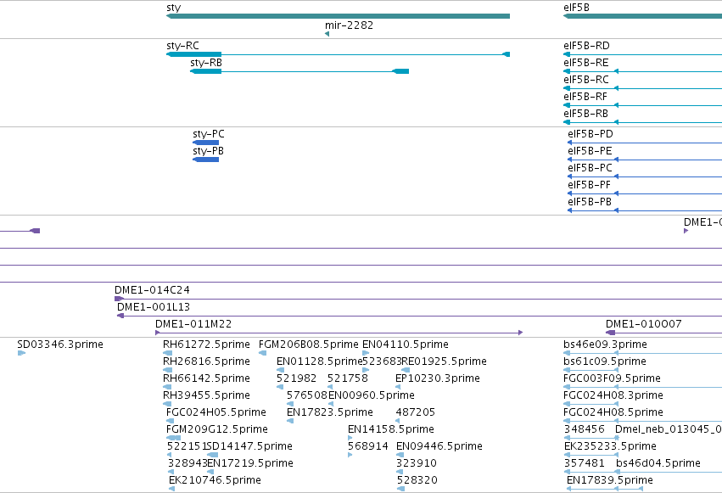
Task: Select the 523683 EST label
Action: [382, 361]
